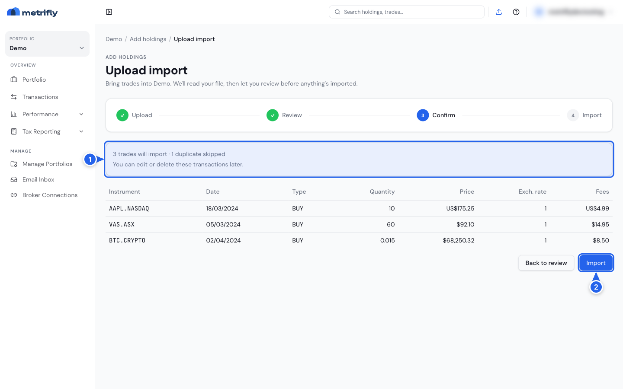Expand the Performance submenu chevron

click(81, 114)
